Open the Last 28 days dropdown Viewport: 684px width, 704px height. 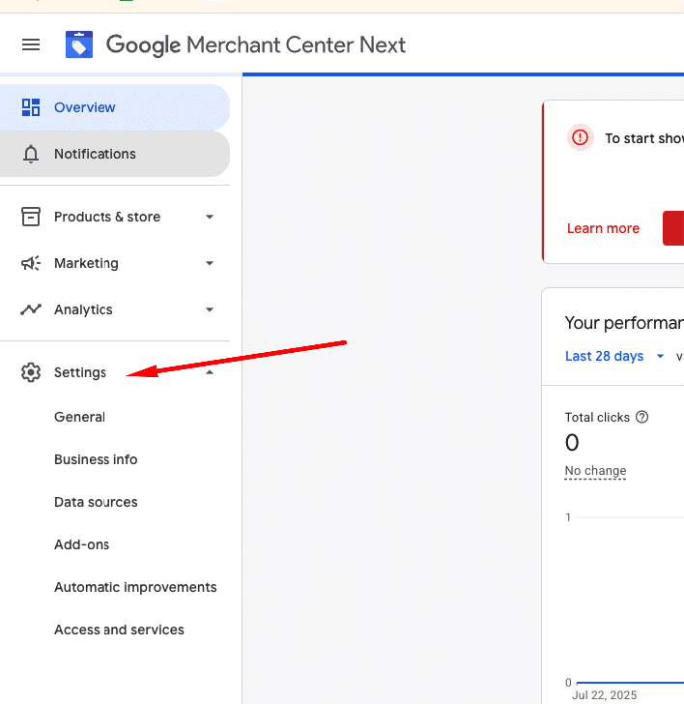coord(614,356)
